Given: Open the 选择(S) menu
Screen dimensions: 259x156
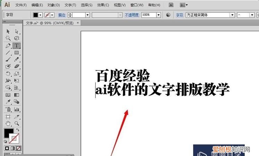Looking at the screenshot, I should [x=87, y=5].
